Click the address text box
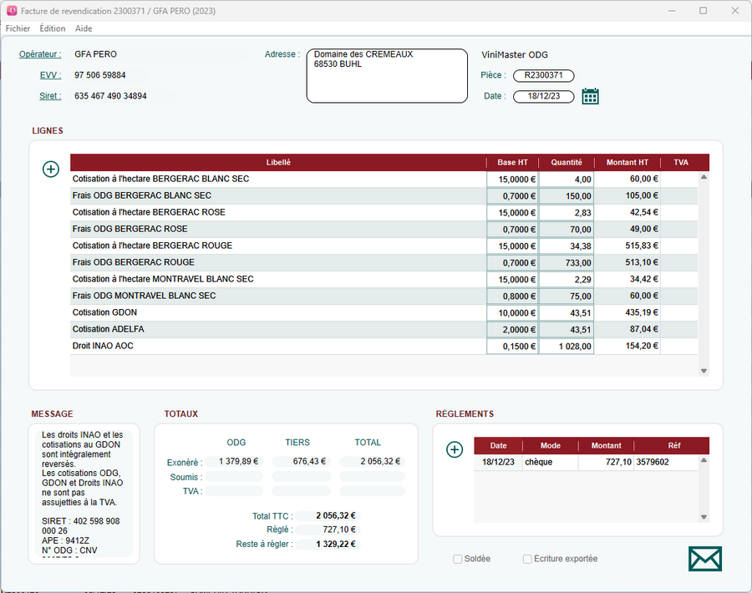The height and width of the screenshot is (593, 752). (x=387, y=76)
